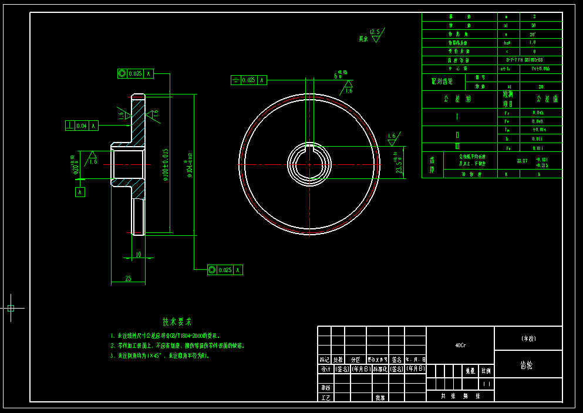The width and height of the screenshot is (583, 413).
Task: Click the 比例 label in title block
Action: coord(486,371)
